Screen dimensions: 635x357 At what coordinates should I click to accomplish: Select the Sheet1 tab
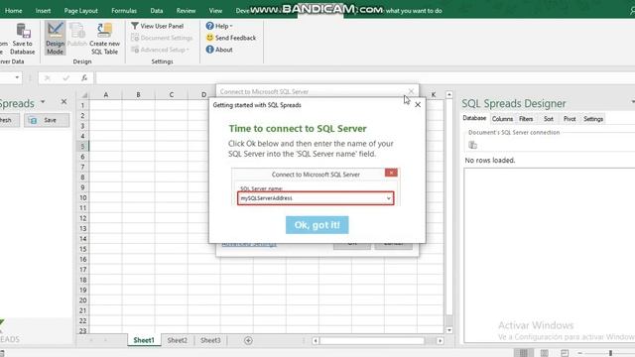pos(144,340)
